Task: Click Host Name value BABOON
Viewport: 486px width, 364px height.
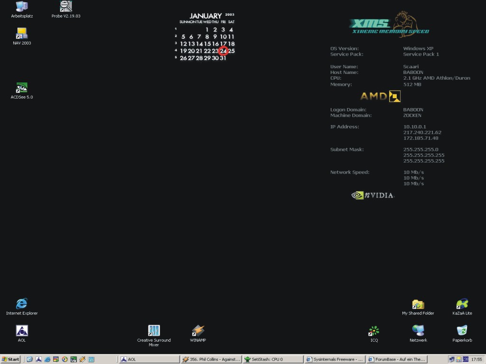Action: pos(413,73)
